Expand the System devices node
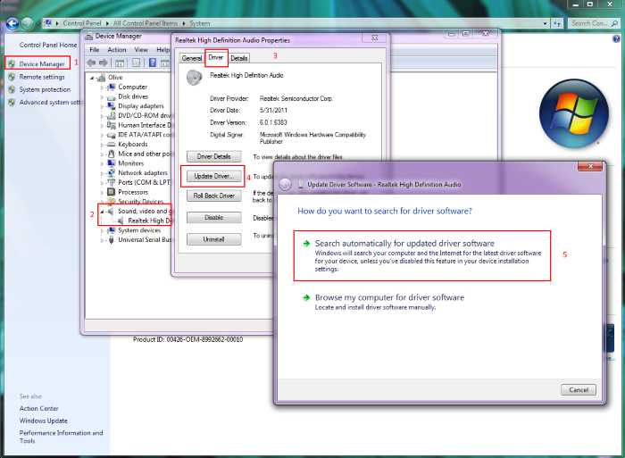Viewport: 625px width, 458px height. (x=102, y=231)
